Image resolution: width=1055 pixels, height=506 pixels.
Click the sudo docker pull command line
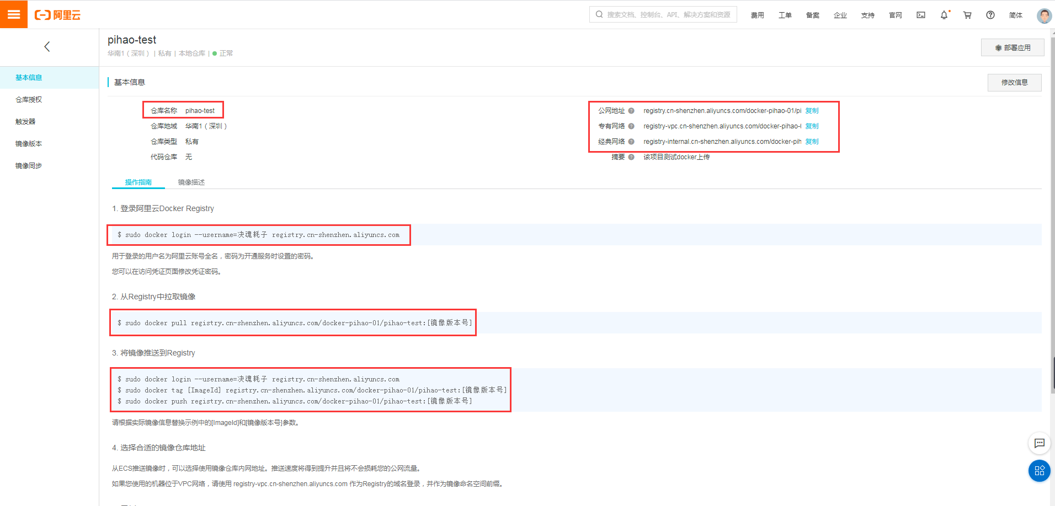click(x=295, y=323)
